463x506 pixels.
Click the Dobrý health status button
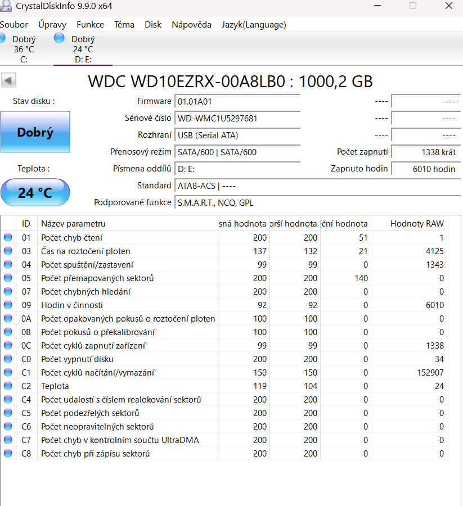(35, 132)
